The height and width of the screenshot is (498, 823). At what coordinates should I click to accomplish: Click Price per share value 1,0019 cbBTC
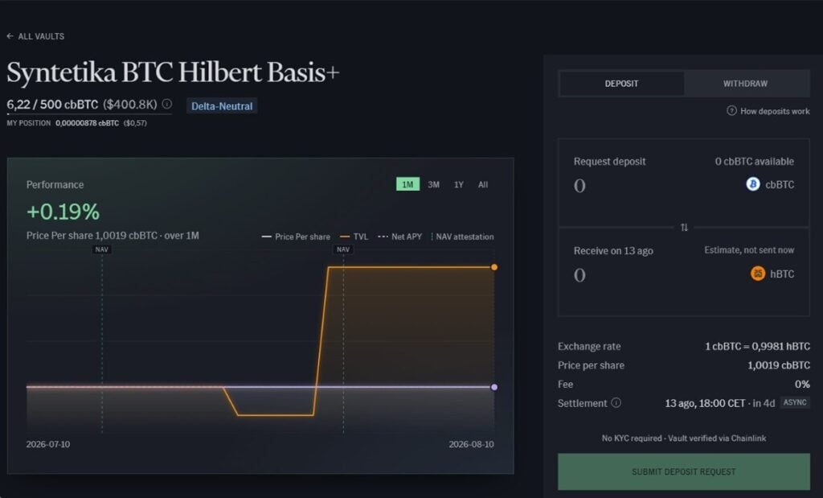(779, 365)
